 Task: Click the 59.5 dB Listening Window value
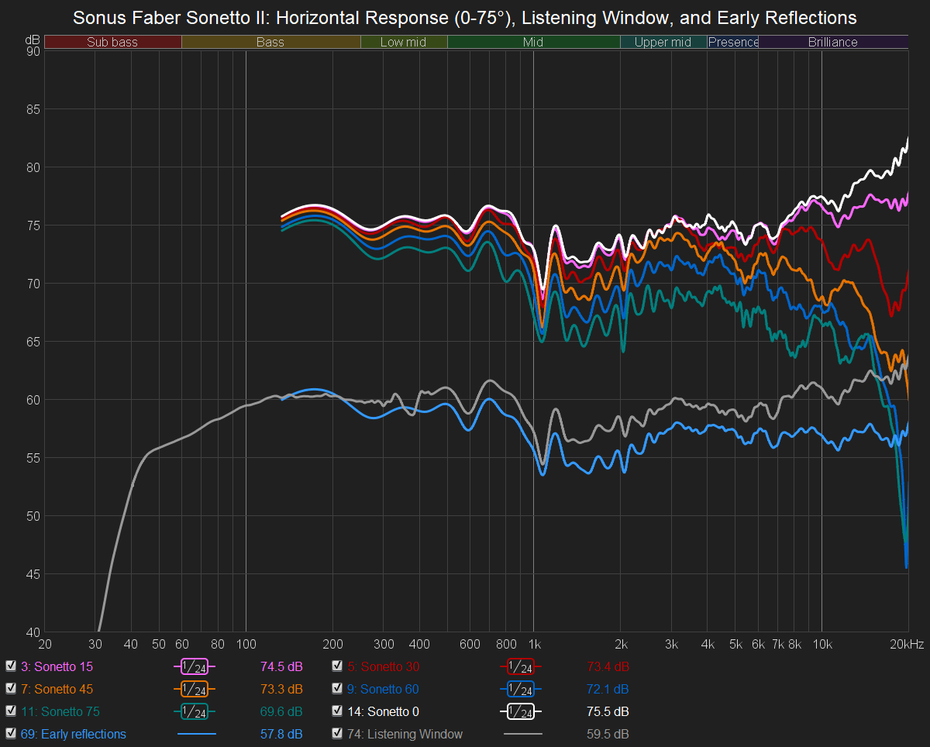608,734
